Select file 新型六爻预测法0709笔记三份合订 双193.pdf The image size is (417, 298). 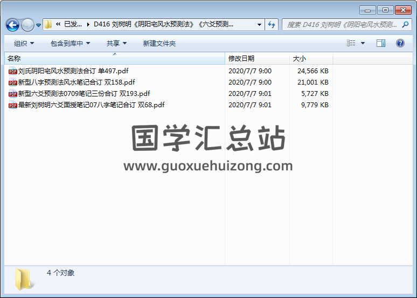84,94
